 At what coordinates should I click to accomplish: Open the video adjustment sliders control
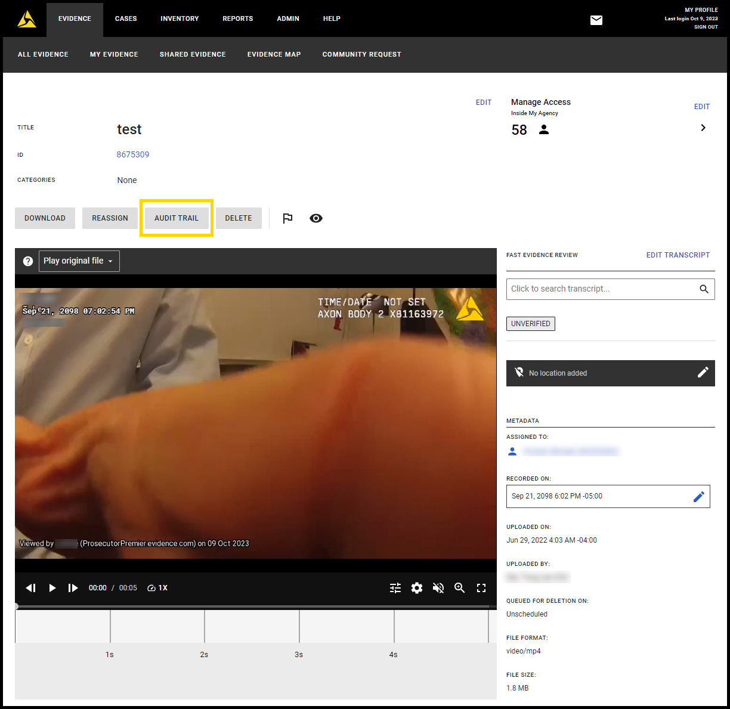coord(395,588)
